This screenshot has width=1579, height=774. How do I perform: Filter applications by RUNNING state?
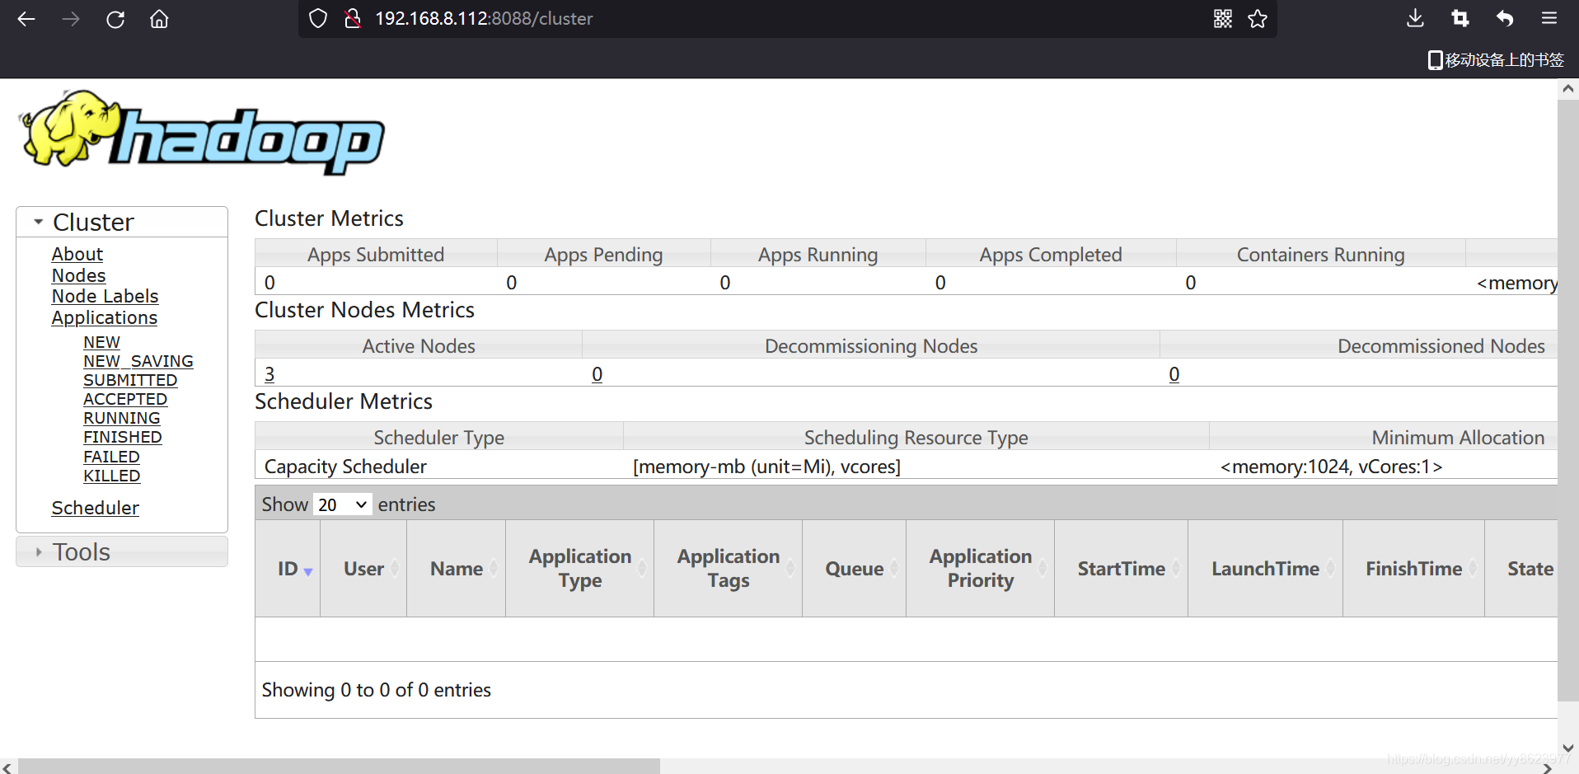pos(122,418)
